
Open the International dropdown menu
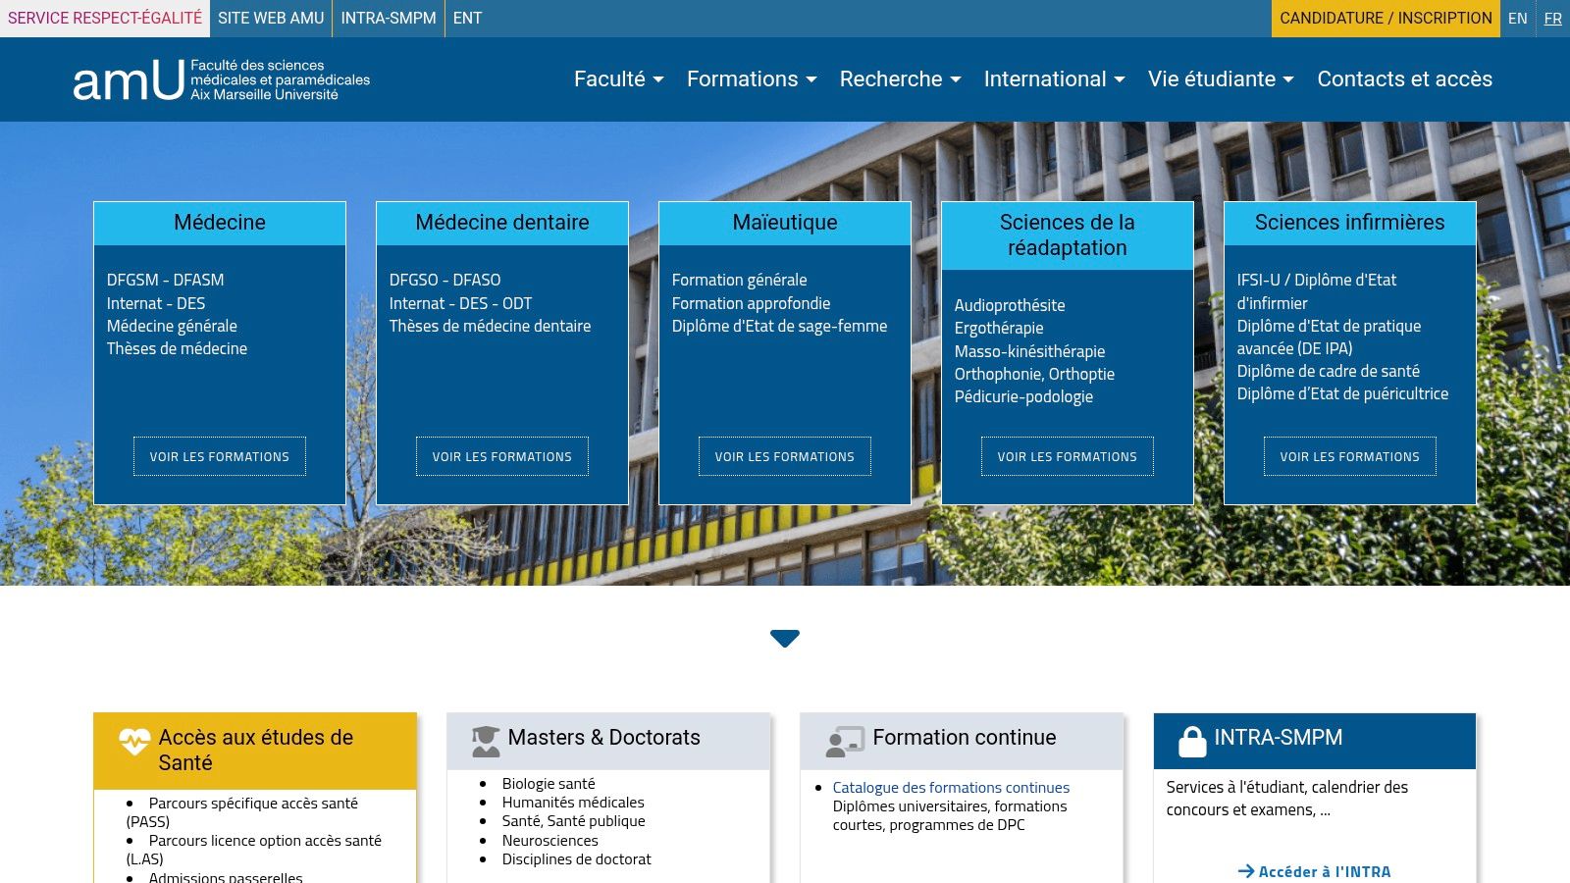pos(1055,79)
